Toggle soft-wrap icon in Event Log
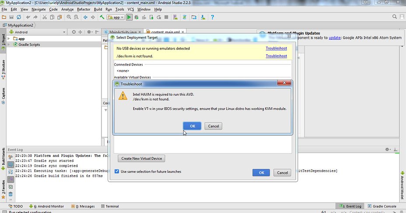This screenshot has width=406, height=213. pyautogui.click(x=10, y=172)
